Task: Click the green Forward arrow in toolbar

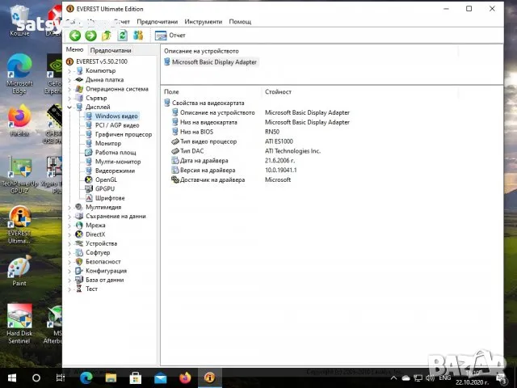Action: 90,36
